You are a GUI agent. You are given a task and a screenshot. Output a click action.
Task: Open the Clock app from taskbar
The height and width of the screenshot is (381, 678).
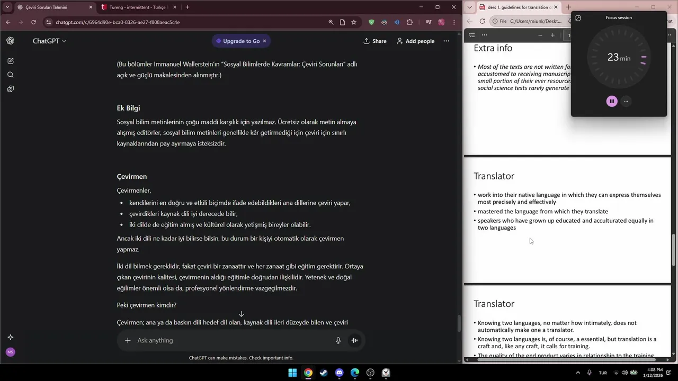(386, 373)
